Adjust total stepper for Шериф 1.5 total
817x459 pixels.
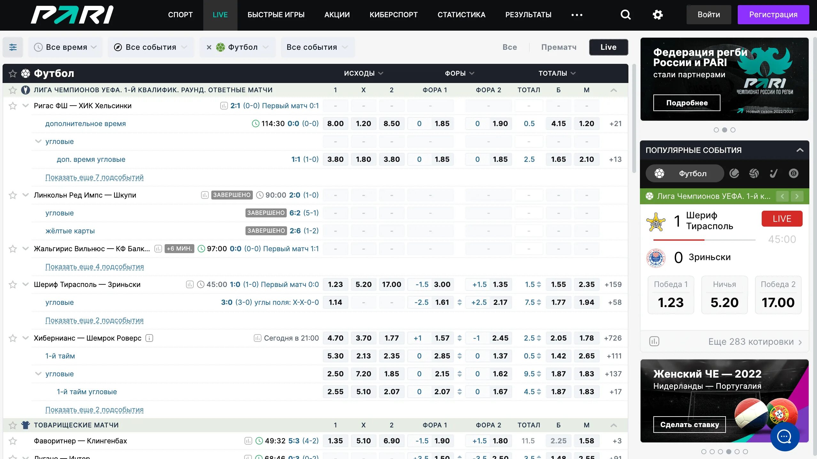tap(539, 284)
